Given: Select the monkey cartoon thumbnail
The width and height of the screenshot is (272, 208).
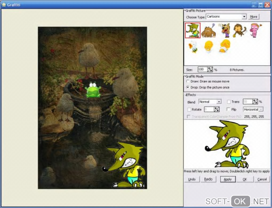Looking at the screenshot, I should (239, 30).
